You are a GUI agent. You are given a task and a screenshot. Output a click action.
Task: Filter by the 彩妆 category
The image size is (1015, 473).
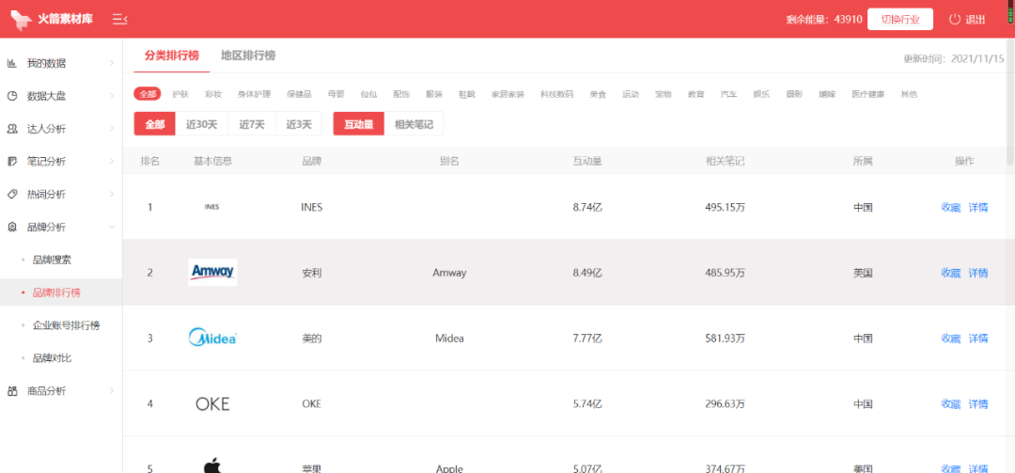coord(213,94)
